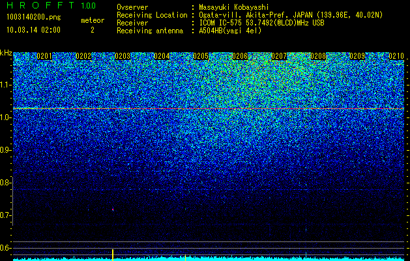The height and width of the screenshot is (261, 410).
Task: Click the short yellow spike near 0205
Action: [x=185, y=258]
